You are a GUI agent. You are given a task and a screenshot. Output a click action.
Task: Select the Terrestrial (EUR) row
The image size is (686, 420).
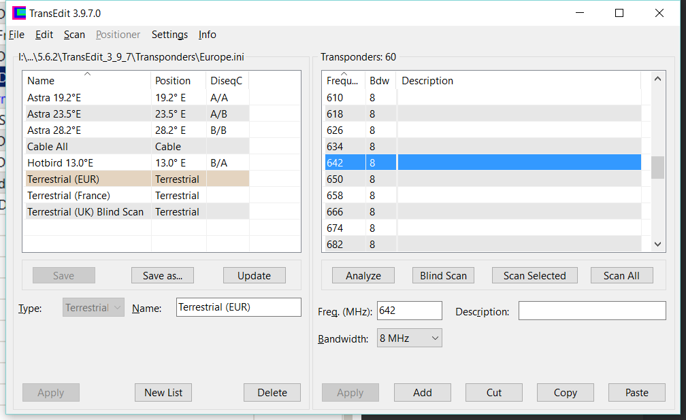[x=136, y=179]
